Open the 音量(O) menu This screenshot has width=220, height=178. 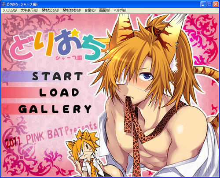pyautogui.click(x=90, y=10)
